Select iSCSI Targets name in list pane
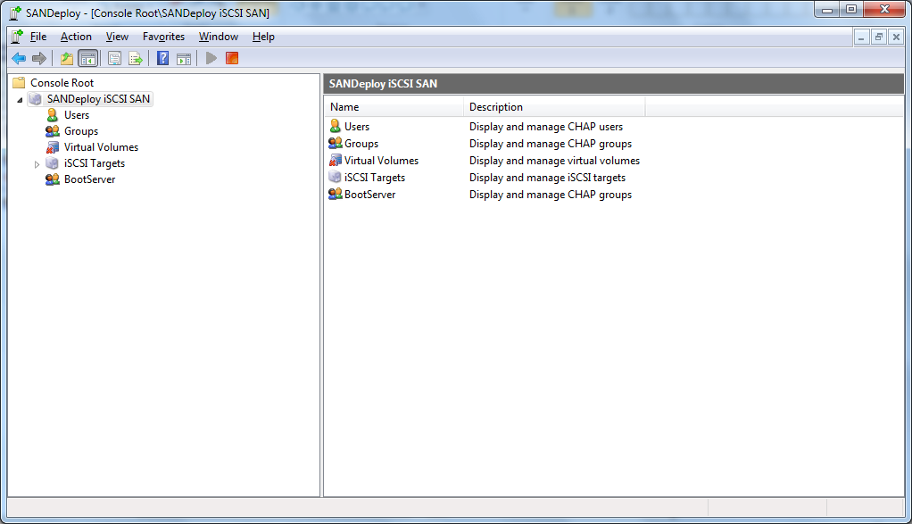Viewport: 912px width, 524px height. [x=375, y=178]
